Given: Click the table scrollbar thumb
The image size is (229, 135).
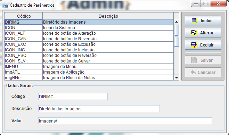Looking at the screenshot, I should (x=177, y=36).
